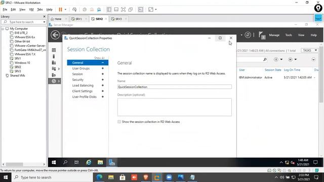Image resolution: width=324 pixels, height=182 pixels.
Task: Open the Local Server sidebar icon
Action: 54,56
